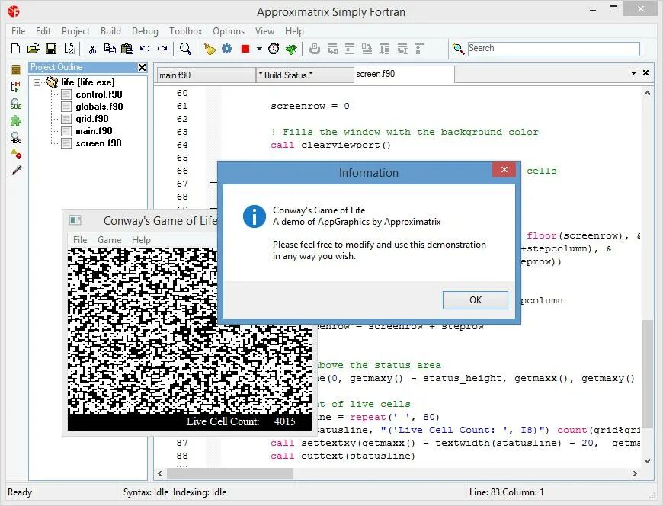
Task: Open the green puzzle piece sidebar icon
Action: tap(16, 121)
